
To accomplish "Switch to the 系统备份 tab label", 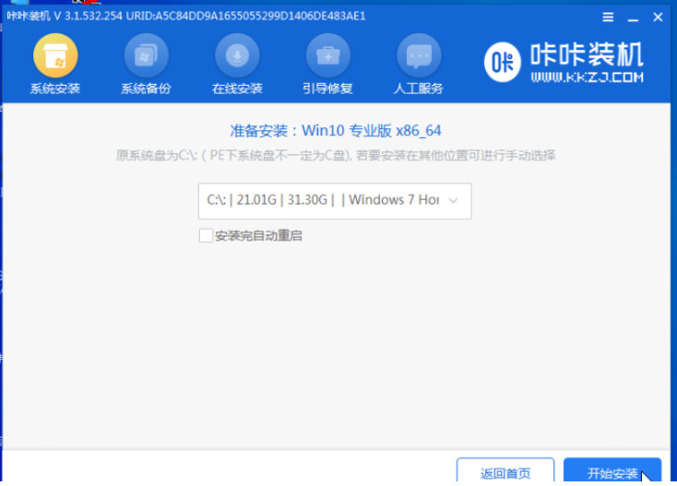I will coord(146,89).
